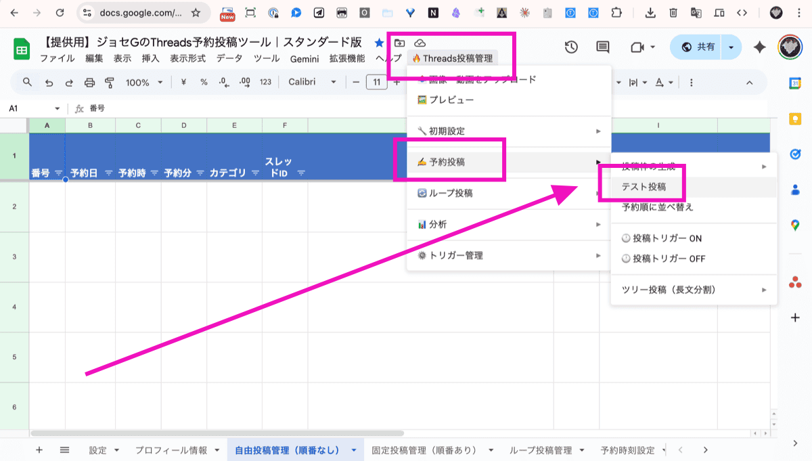The image size is (812, 461).
Task: Decrease decimal places
Action: [x=224, y=83]
